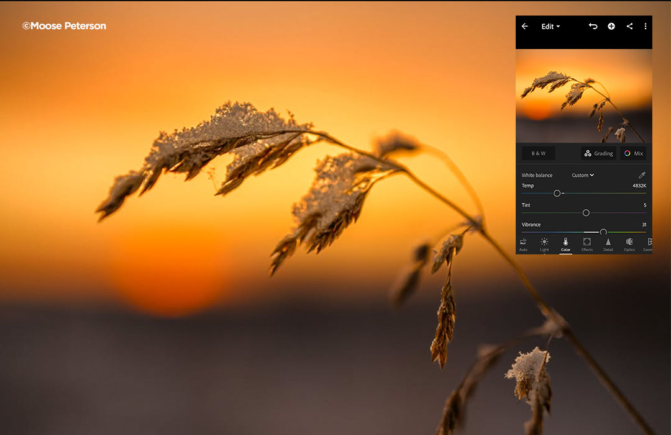Tap the photo preview in the edit panel
This screenshot has width=671, height=435.
click(x=583, y=96)
